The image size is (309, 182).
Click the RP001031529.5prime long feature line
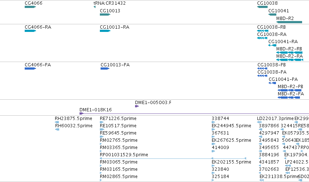[173, 158]
